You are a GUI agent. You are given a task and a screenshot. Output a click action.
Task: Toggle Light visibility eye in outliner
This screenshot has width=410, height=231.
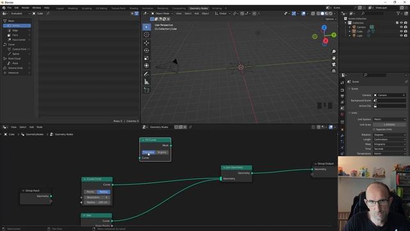(x=401, y=35)
